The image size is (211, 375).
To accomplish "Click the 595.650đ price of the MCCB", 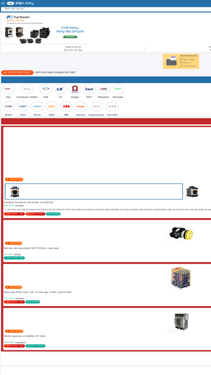I will 9,342.
